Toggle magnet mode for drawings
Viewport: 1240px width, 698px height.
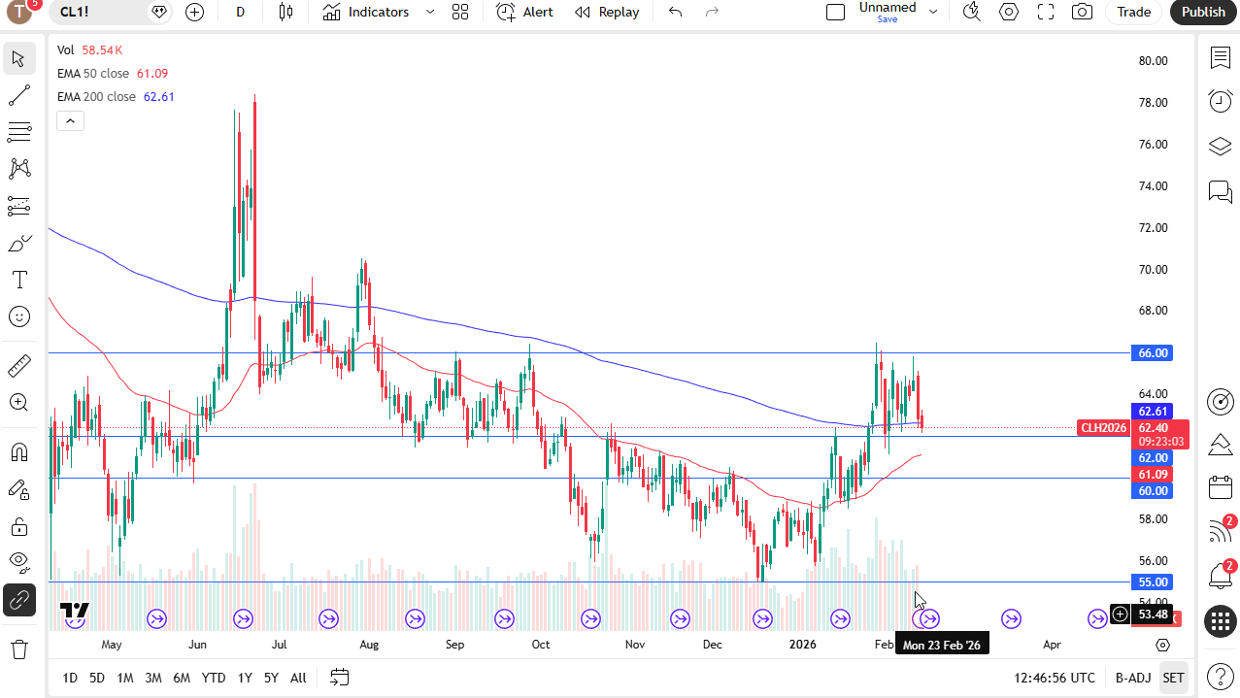18,452
